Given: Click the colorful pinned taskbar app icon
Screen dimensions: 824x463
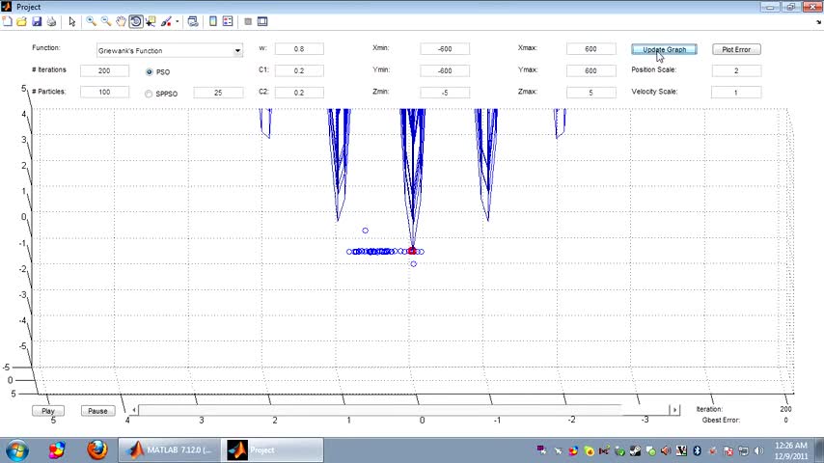Looking at the screenshot, I should 57,450.
